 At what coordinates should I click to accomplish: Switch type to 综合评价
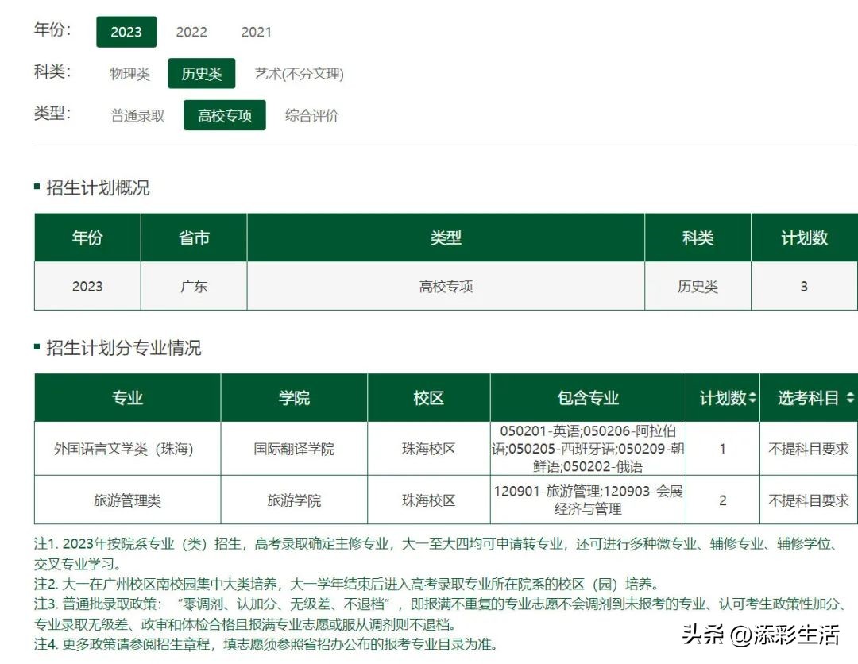click(x=311, y=115)
